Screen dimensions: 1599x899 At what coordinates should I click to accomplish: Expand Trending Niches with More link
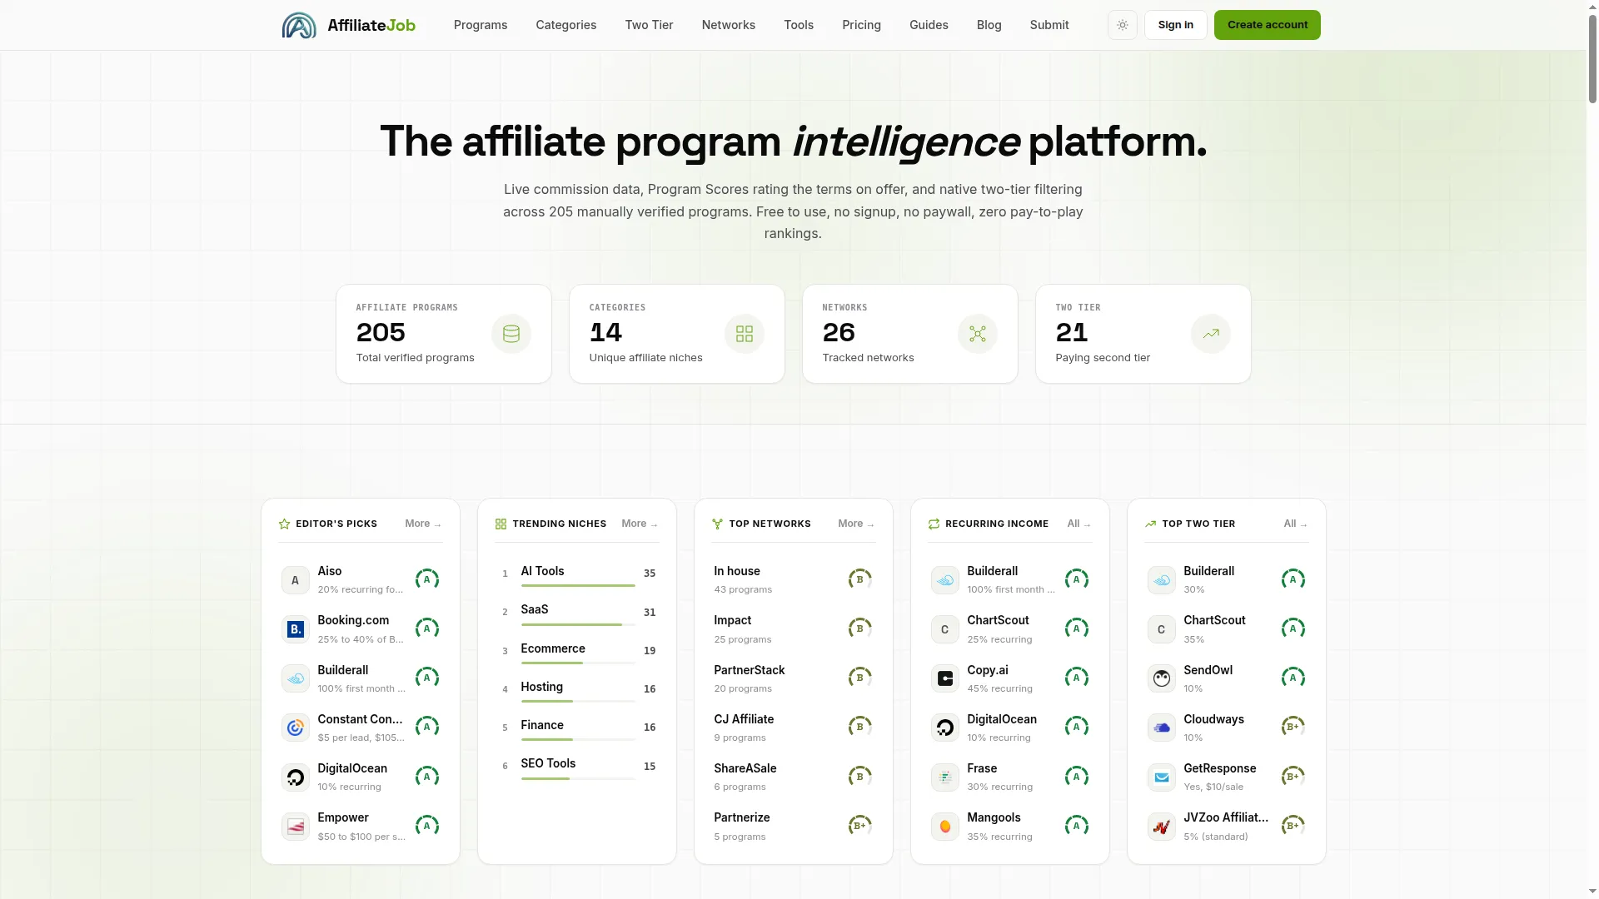[640, 524]
